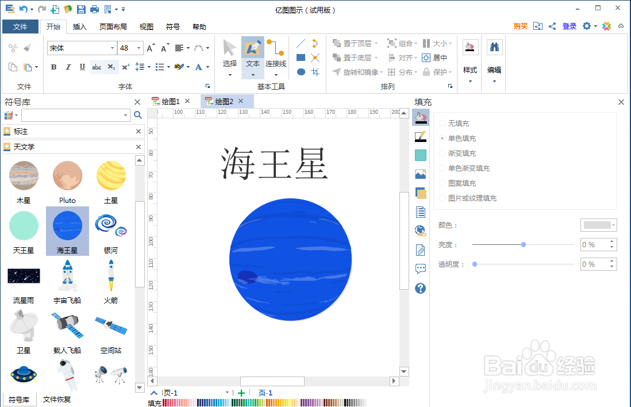Open symbol library search box dropdown

125,115
